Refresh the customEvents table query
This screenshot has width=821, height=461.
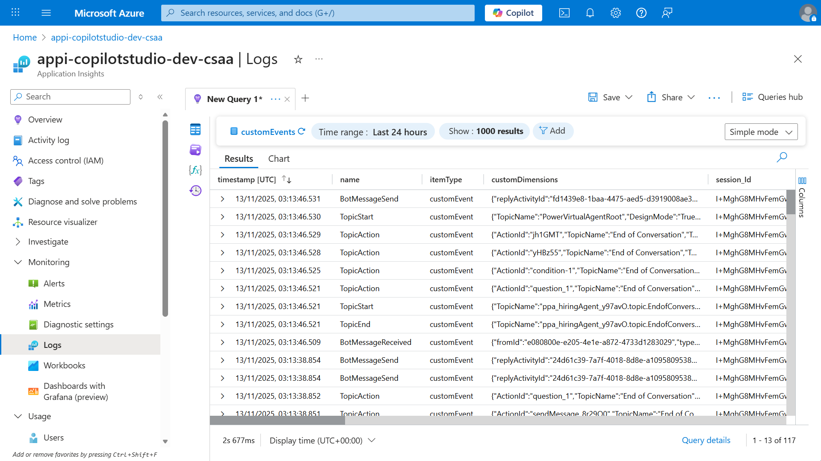301,131
